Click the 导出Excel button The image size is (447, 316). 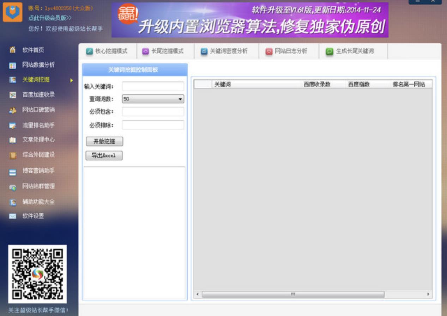104,156
